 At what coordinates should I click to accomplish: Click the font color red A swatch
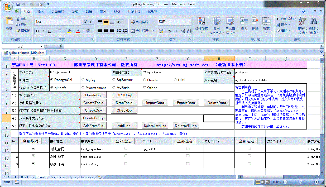tap(78, 31)
